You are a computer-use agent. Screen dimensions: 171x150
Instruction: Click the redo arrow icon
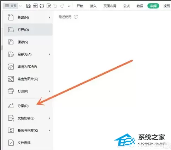[62, 6]
